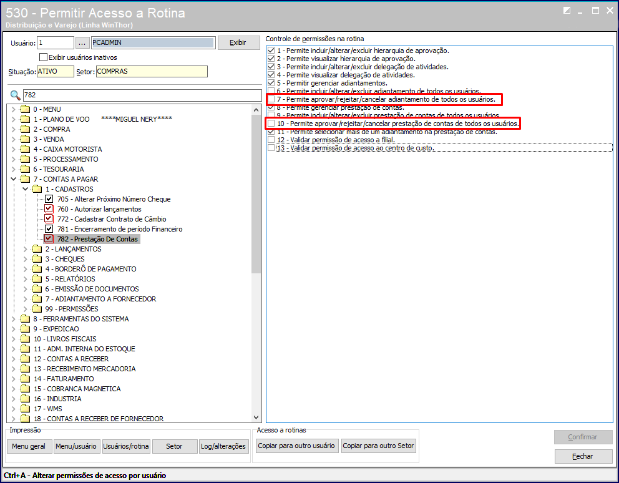Image resolution: width=619 pixels, height=483 pixels.
Task: Click the folder icon of 99 - PERMISSÕES
Action: (37, 309)
